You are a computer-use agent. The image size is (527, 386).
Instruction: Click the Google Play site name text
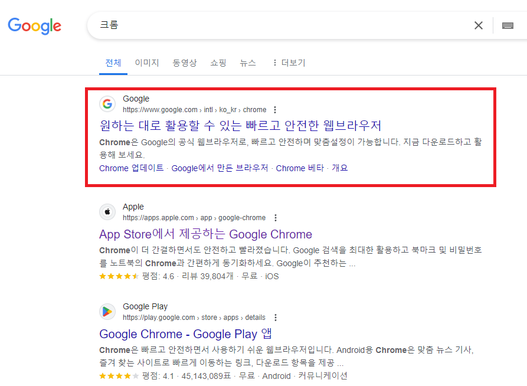[145, 307]
